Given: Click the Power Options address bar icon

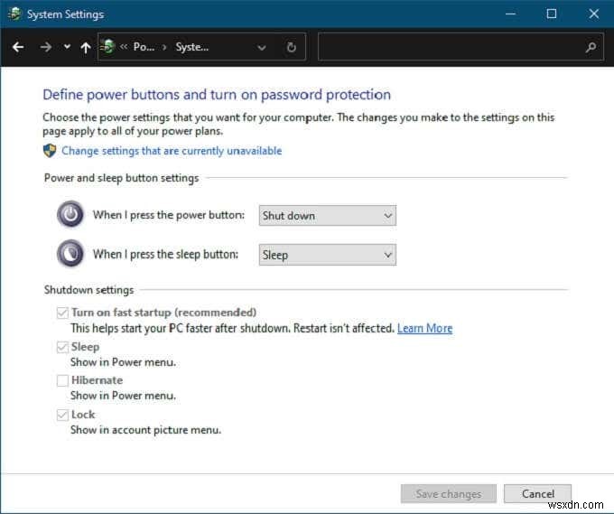Looking at the screenshot, I should coord(107,47).
